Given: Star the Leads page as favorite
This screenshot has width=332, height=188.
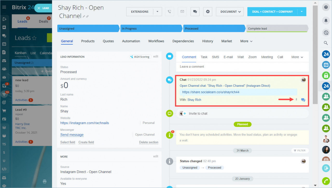Looking at the screenshot, I should [34, 38].
